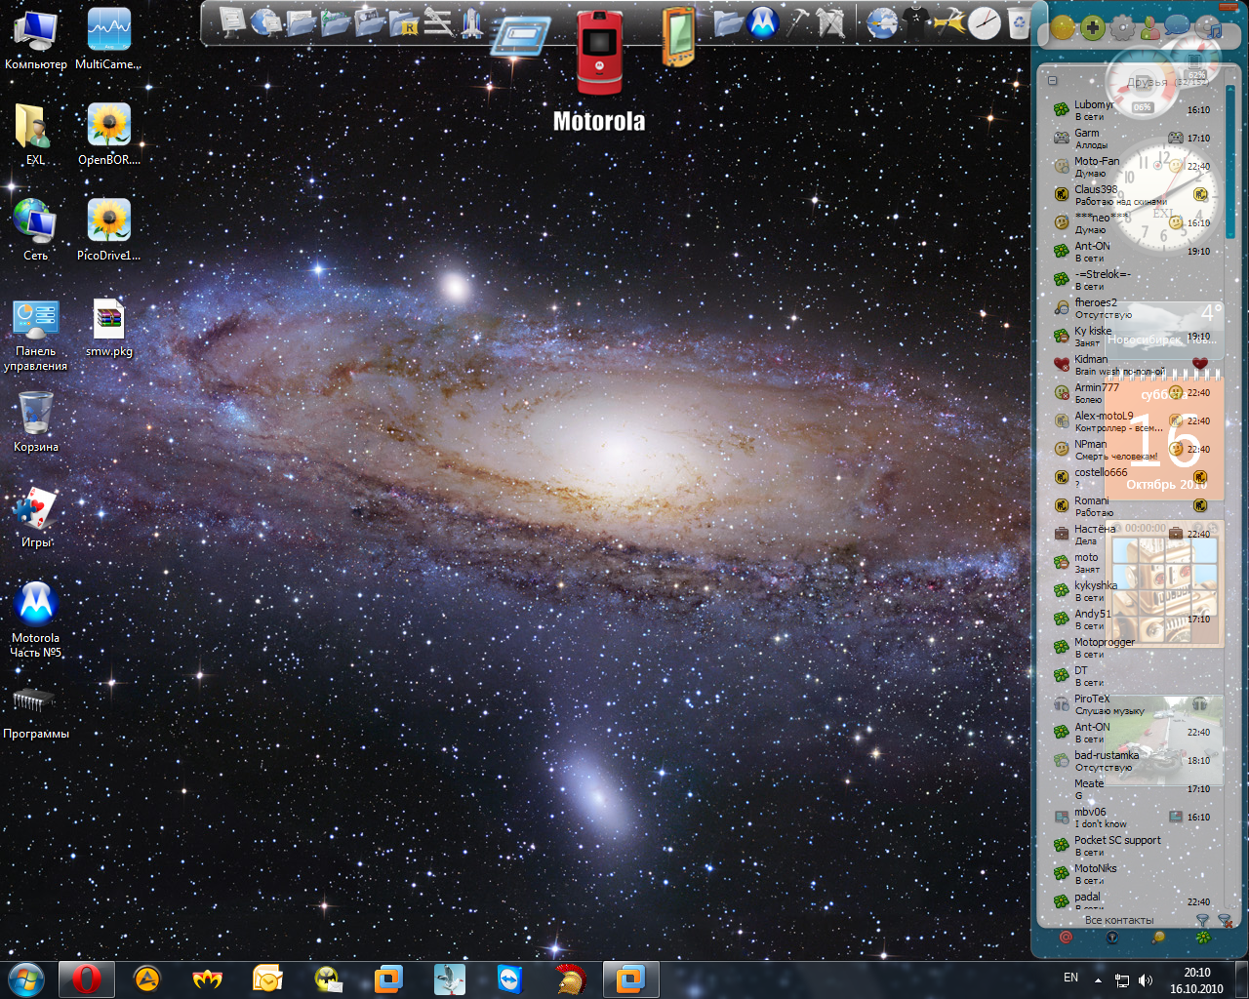Select contact Alex-motoL9
1249x999 pixels.
pyautogui.click(x=1132, y=421)
